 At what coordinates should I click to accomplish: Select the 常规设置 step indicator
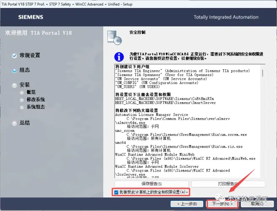(x=15, y=56)
